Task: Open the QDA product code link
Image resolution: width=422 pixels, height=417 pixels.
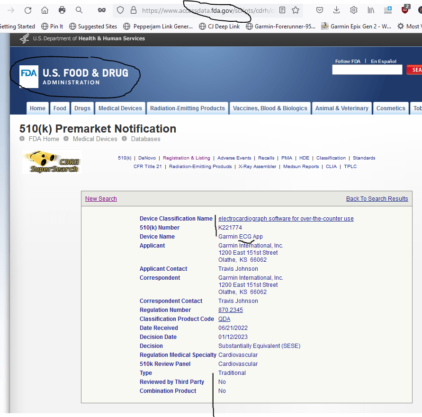Action: (224, 319)
